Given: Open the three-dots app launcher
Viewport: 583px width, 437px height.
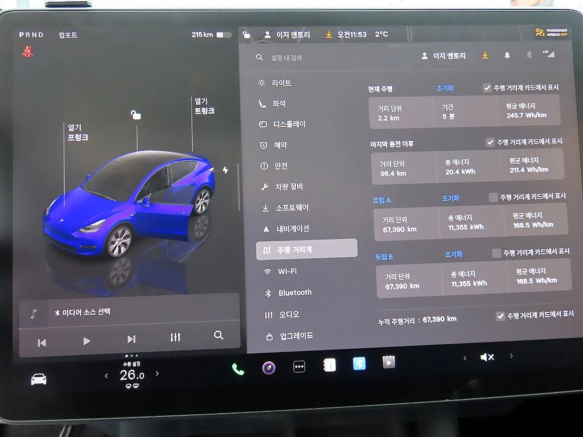Looking at the screenshot, I should (x=299, y=367).
